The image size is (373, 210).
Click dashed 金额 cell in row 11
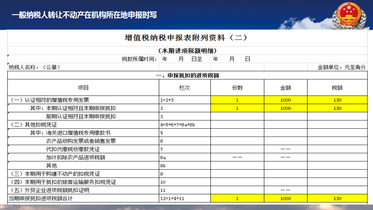click(286, 190)
